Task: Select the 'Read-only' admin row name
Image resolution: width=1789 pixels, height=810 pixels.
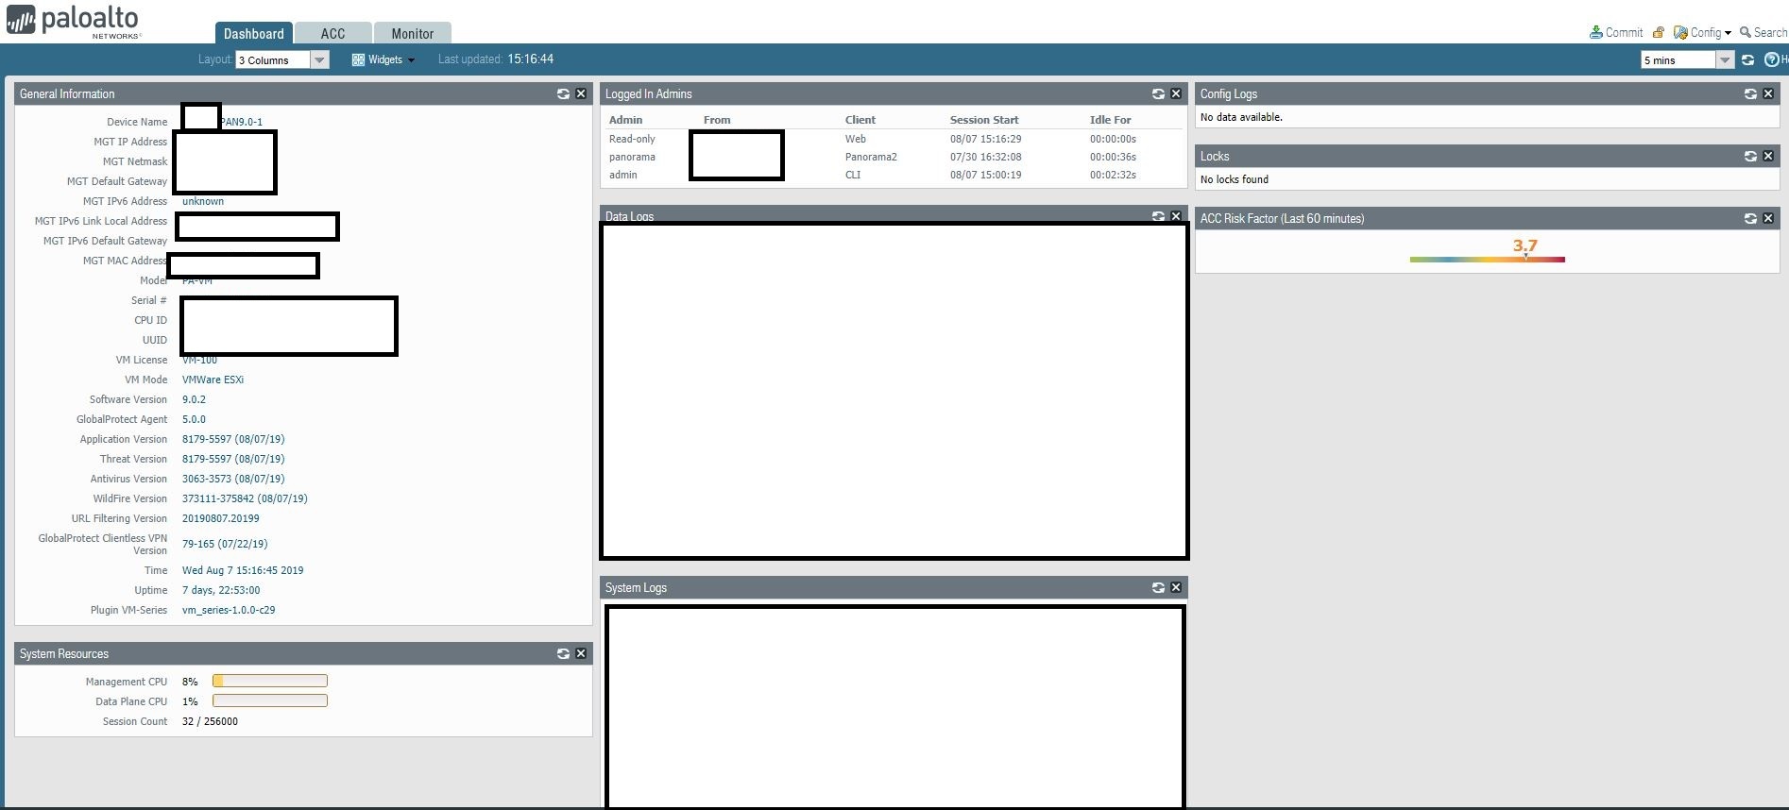Action: (x=632, y=139)
